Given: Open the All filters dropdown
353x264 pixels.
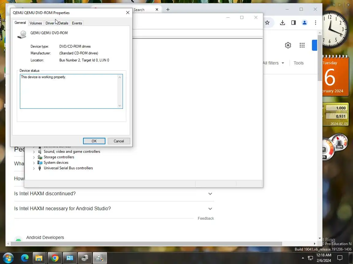Looking at the screenshot, I should pyautogui.click(x=274, y=63).
